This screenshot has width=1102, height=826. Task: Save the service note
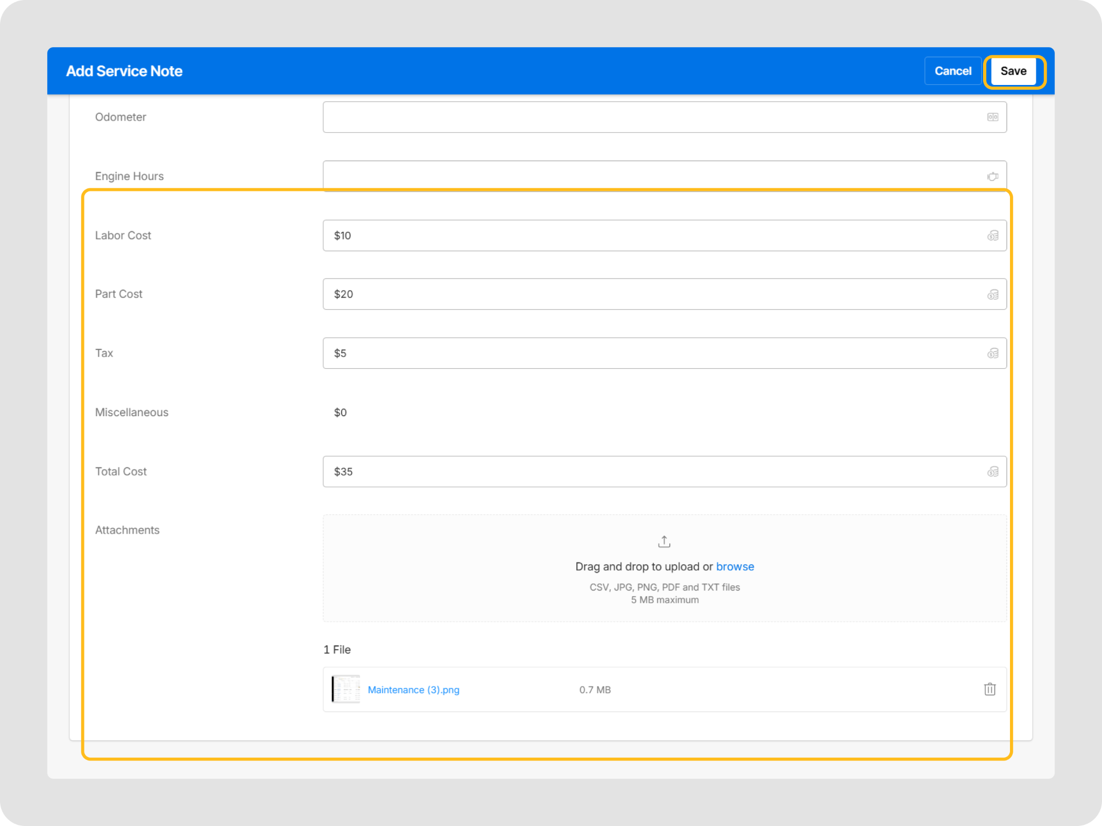tap(1013, 71)
